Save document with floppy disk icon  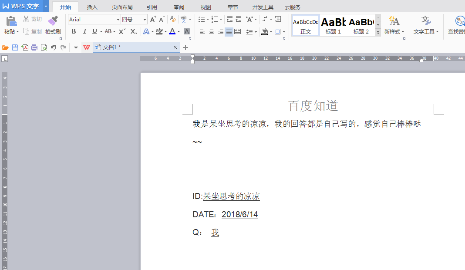point(15,47)
